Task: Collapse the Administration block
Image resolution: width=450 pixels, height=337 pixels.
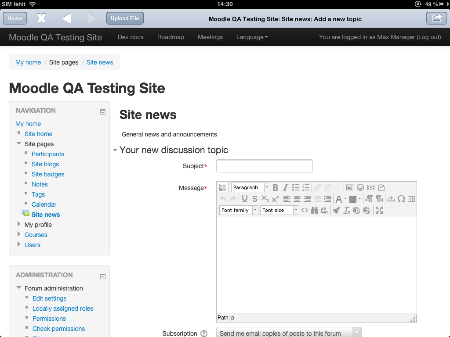Action: (x=103, y=276)
